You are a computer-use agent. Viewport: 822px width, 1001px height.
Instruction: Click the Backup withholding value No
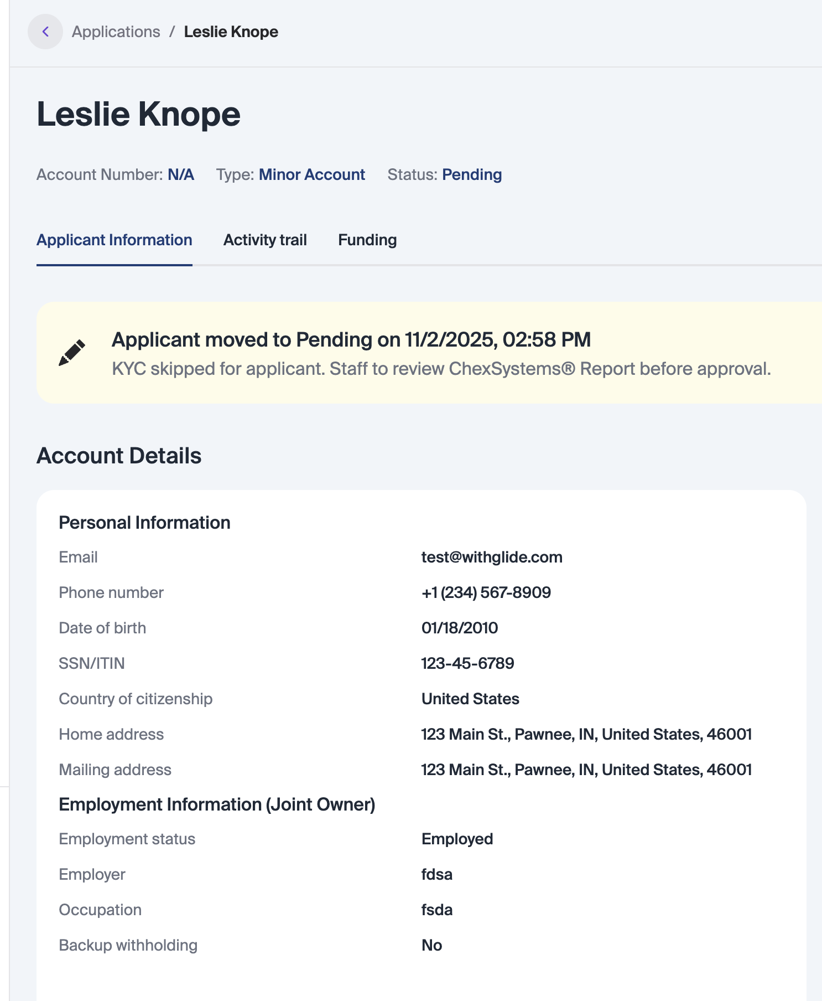[431, 946]
